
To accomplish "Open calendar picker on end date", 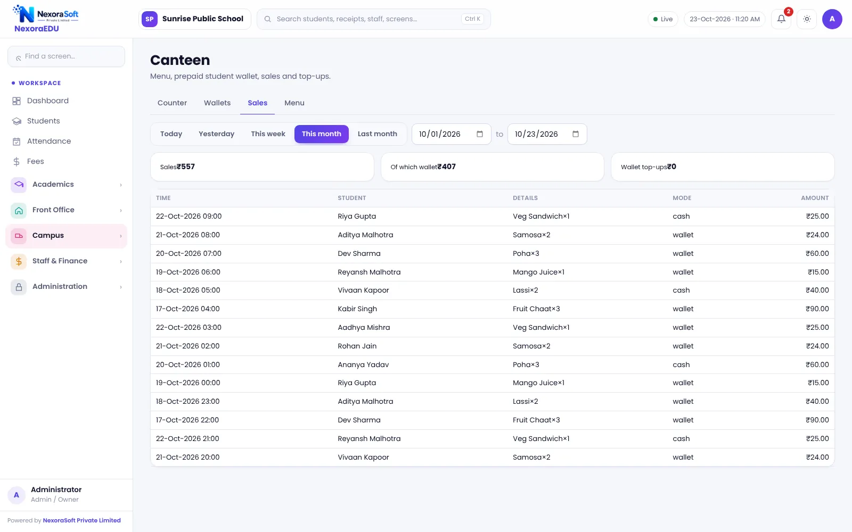I will pyautogui.click(x=576, y=134).
